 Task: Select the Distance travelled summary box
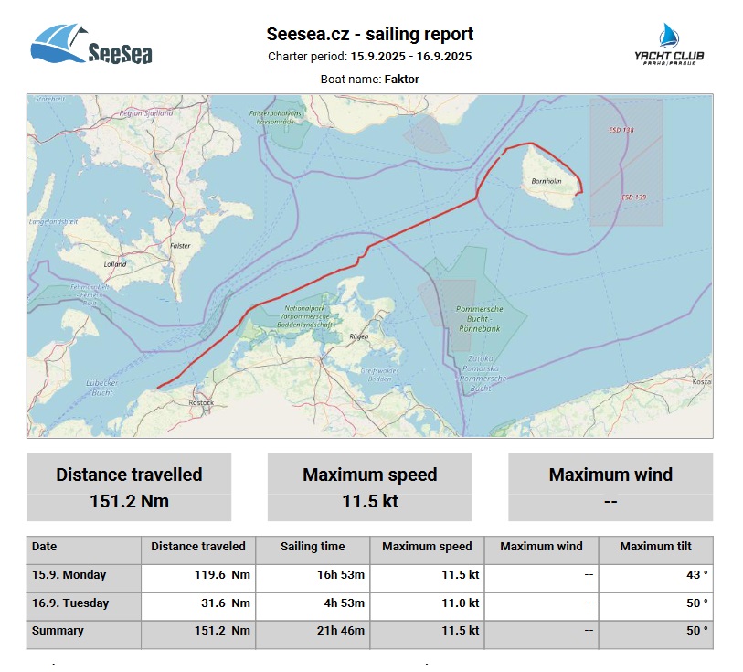click(x=129, y=487)
